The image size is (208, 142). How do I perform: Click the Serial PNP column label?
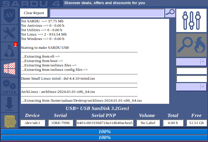pos(104,115)
